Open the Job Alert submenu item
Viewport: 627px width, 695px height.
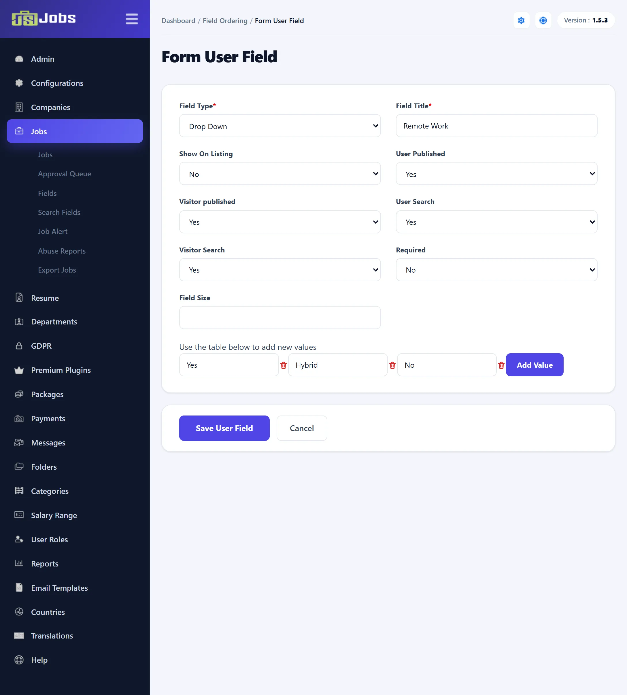[x=53, y=232]
